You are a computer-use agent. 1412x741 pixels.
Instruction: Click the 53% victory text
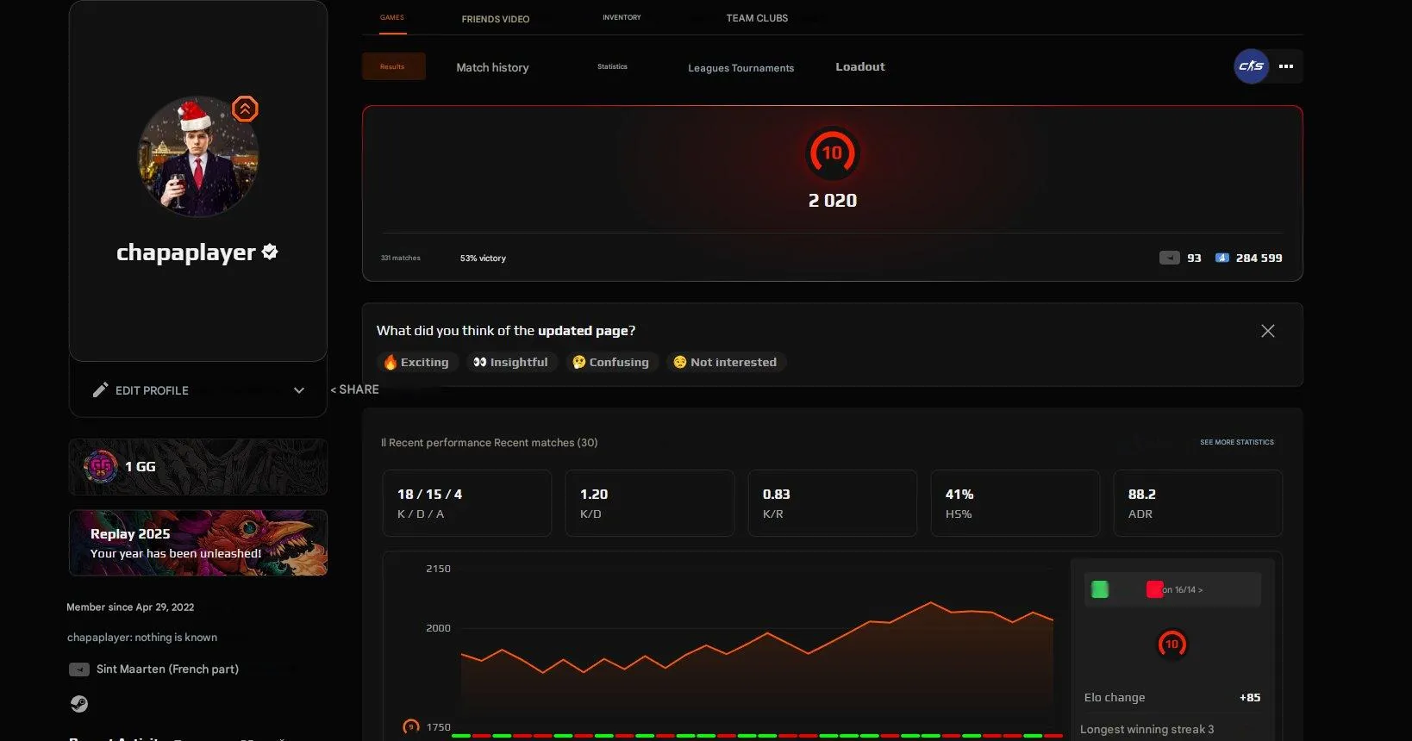[x=483, y=258]
